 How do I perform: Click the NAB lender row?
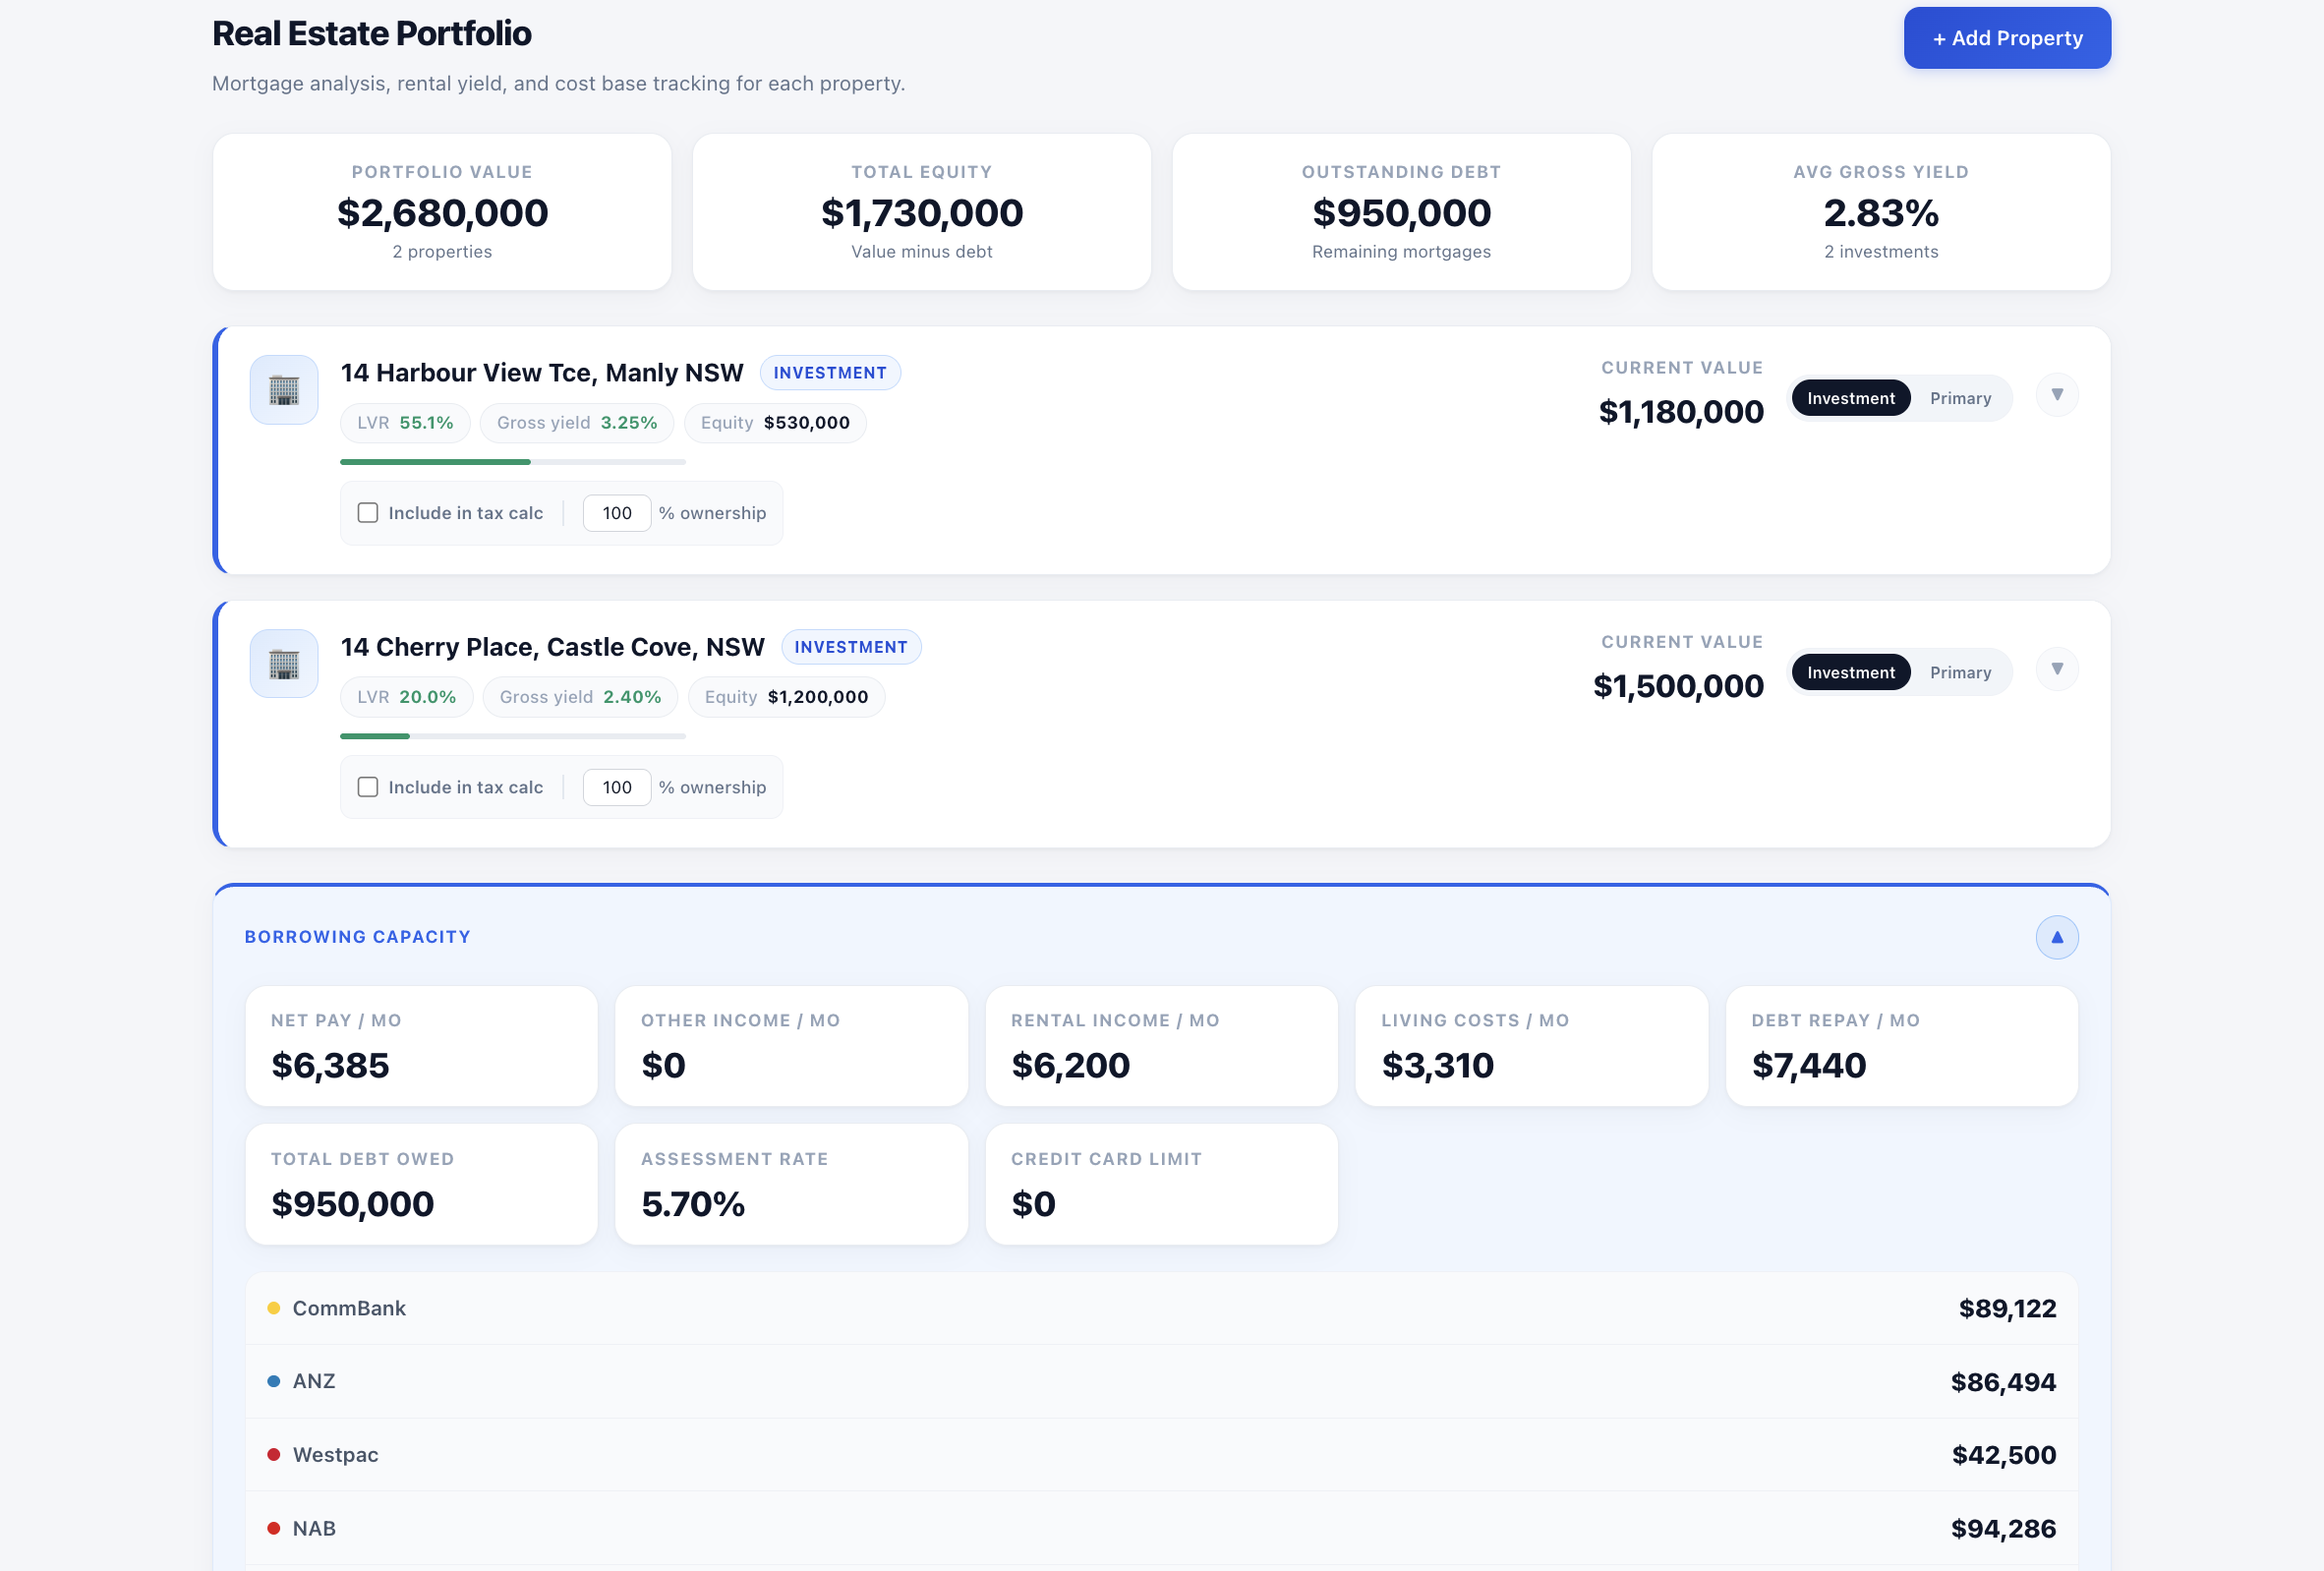pyautogui.click(x=1161, y=1528)
